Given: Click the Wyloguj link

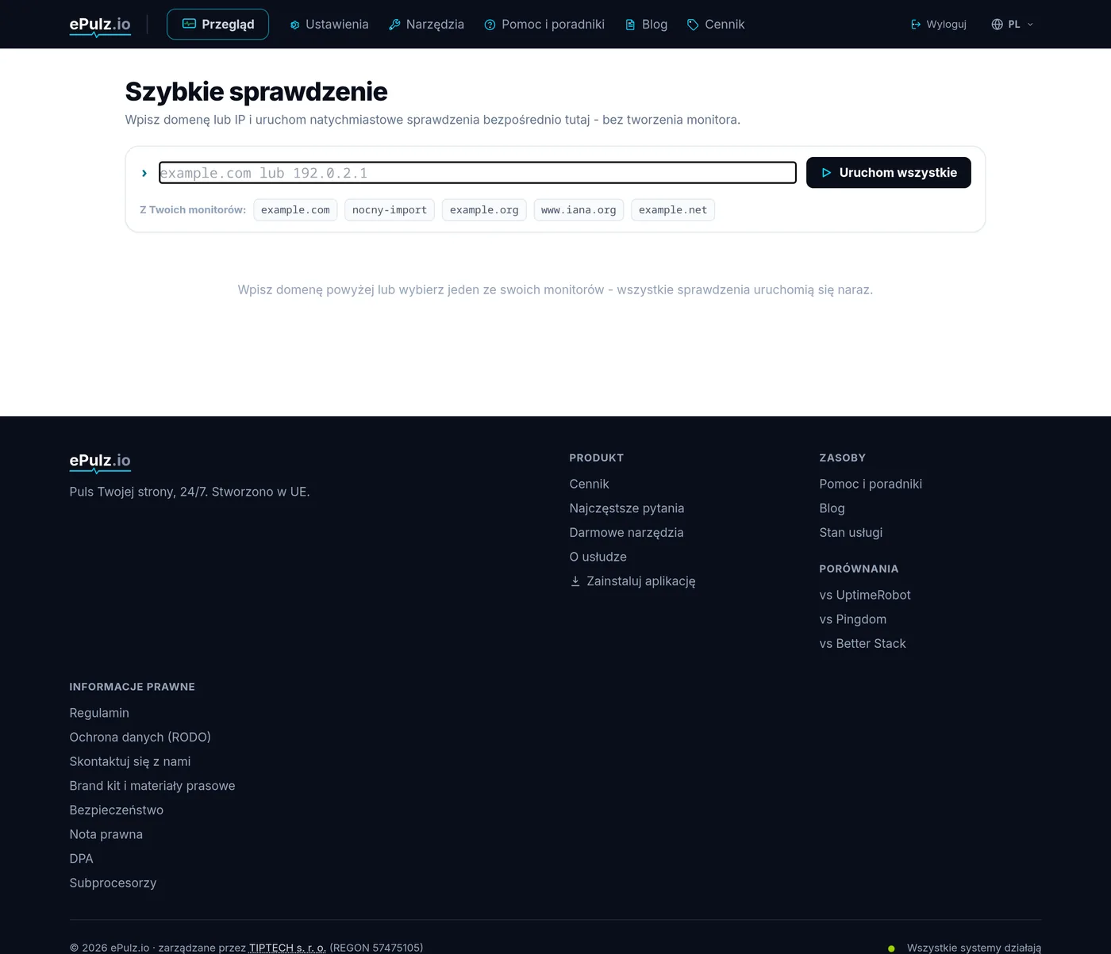Looking at the screenshot, I should [x=939, y=25].
